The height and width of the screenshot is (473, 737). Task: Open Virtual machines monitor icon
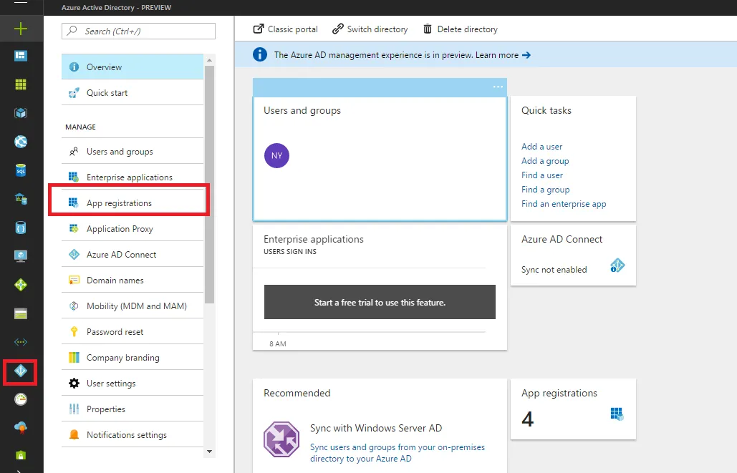[21, 256]
